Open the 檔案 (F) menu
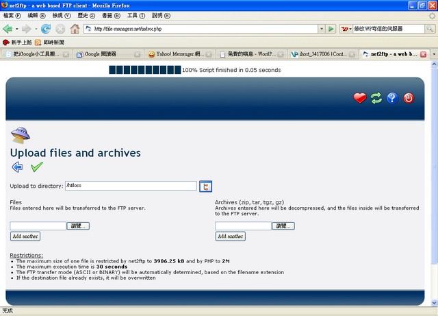The image size is (438, 316). [12, 16]
